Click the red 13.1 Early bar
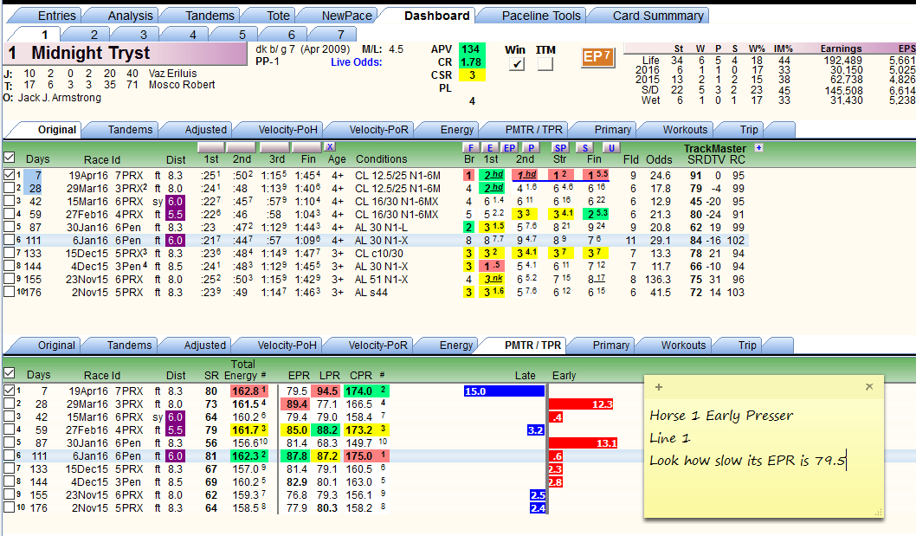The image size is (916, 536). pos(583,443)
